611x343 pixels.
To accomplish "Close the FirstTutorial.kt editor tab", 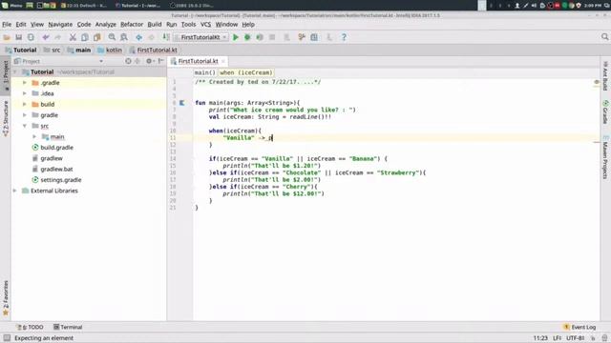I will pyautogui.click(x=223, y=61).
